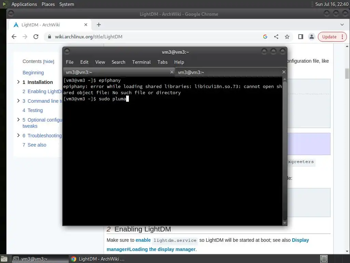Go to 7 See also section

(x=35, y=145)
